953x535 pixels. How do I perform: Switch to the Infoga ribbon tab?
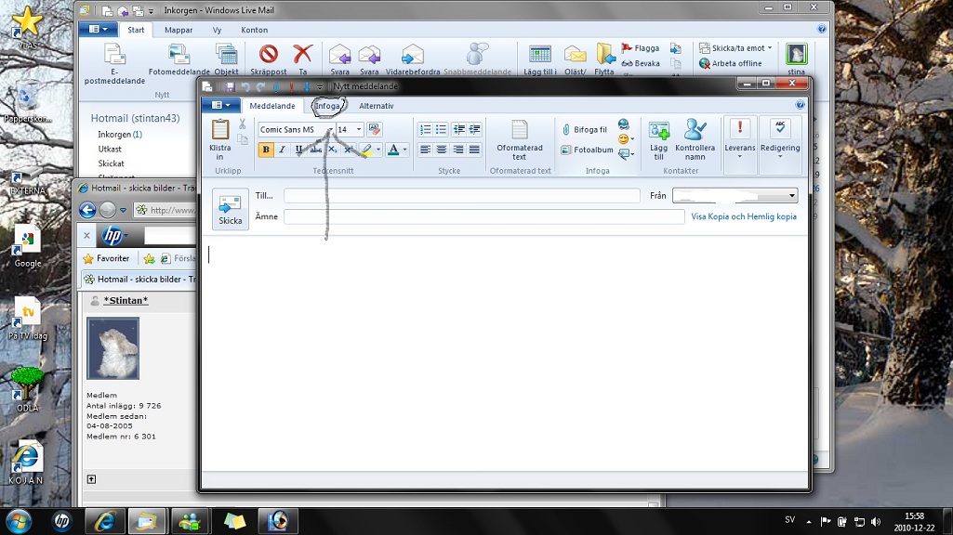(x=327, y=106)
